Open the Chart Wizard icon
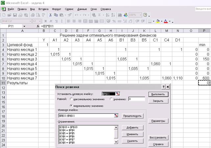Image resolution: width=211 pixels, height=148 pixels. (x=120, y=15)
